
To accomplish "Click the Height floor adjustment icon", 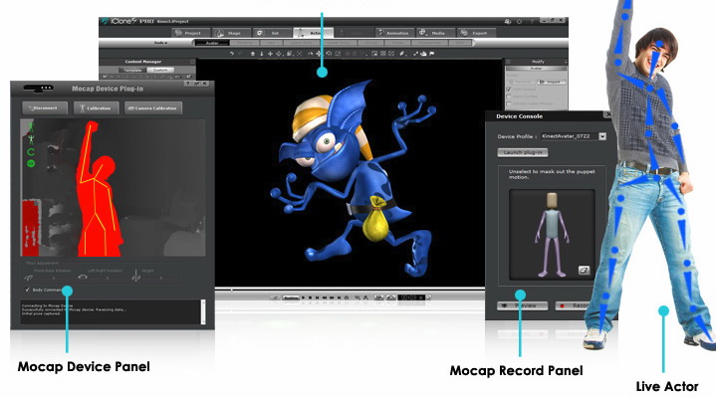I will pyautogui.click(x=135, y=276).
